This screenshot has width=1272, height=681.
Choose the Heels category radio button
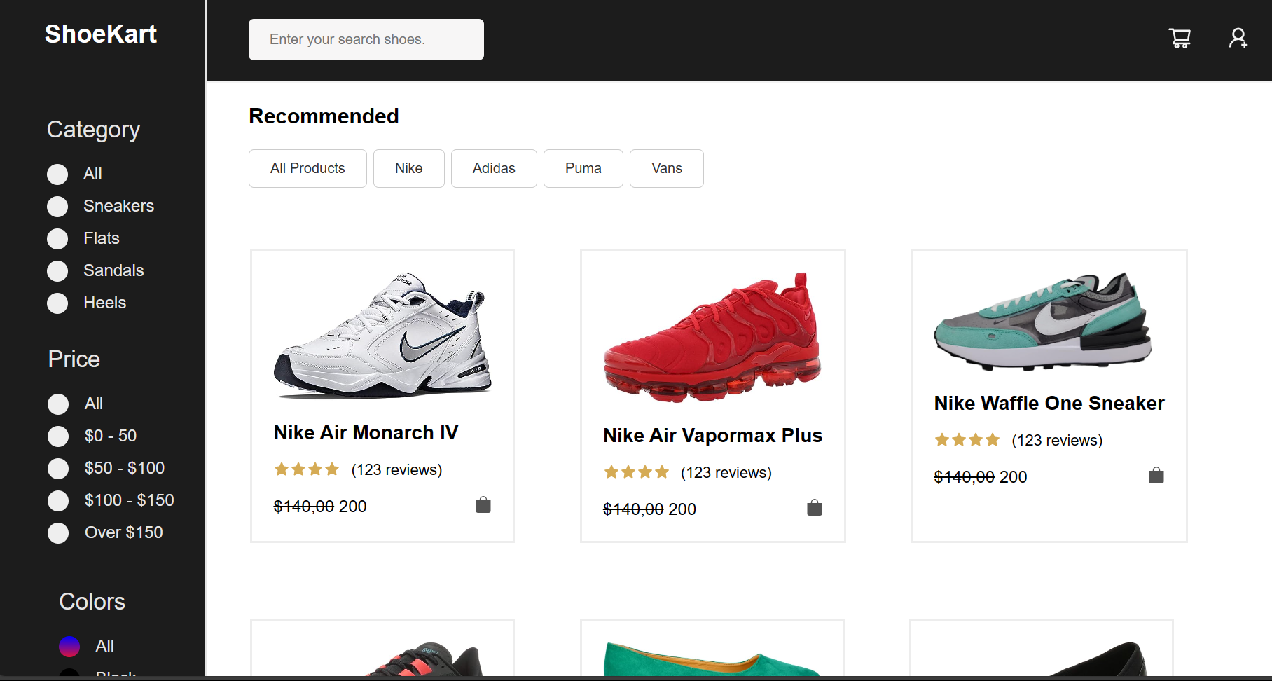[57, 303]
